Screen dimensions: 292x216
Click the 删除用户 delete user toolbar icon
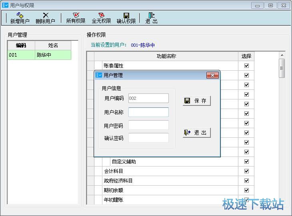click(46, 18)
